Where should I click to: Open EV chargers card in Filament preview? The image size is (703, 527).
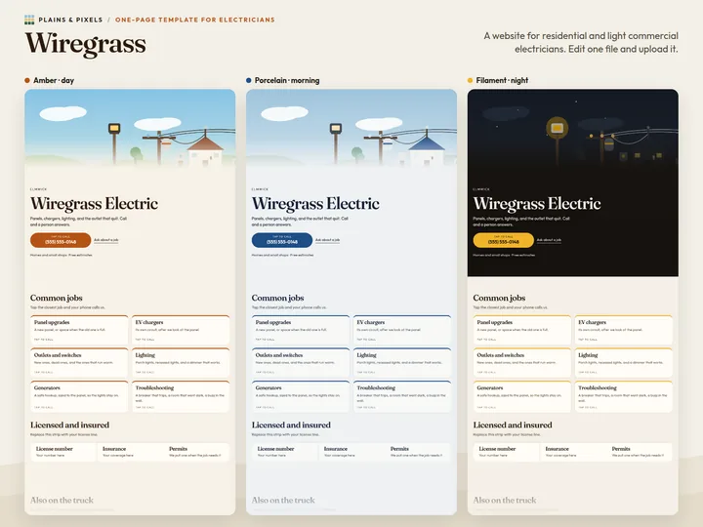[x=624, y=330]
